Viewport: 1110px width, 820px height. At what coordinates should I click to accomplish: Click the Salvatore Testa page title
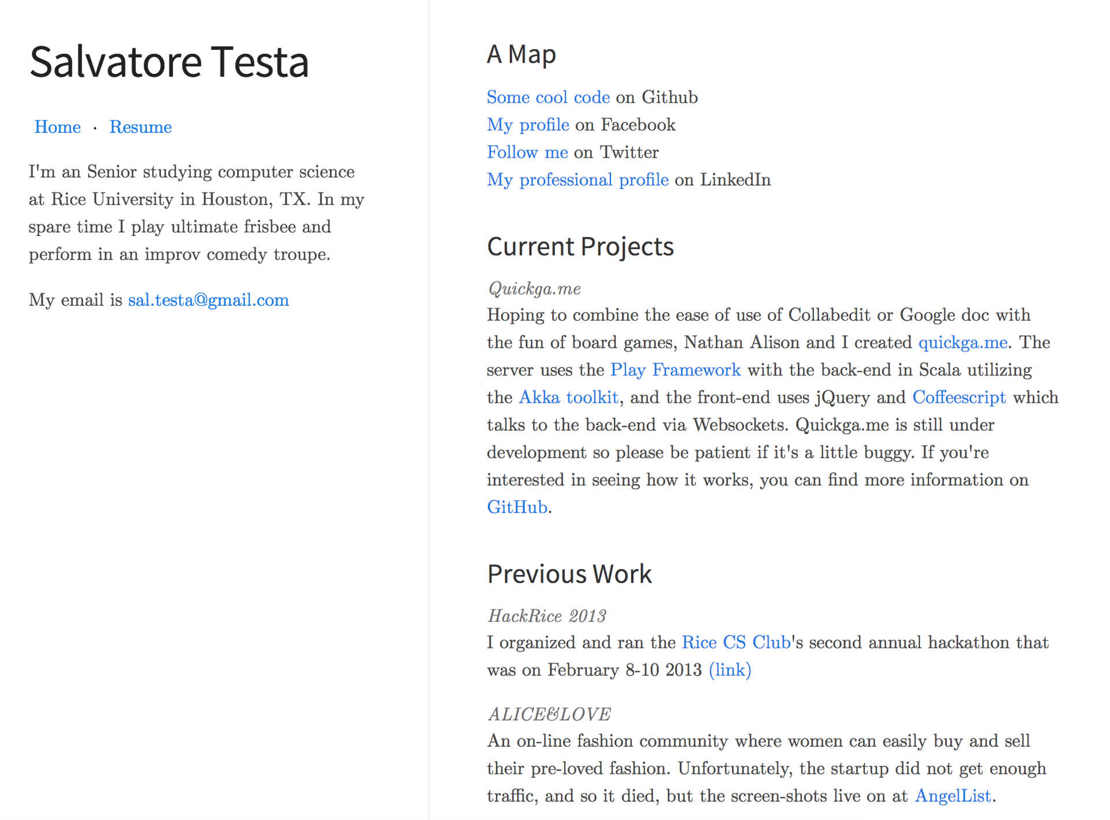click(169, 62)
